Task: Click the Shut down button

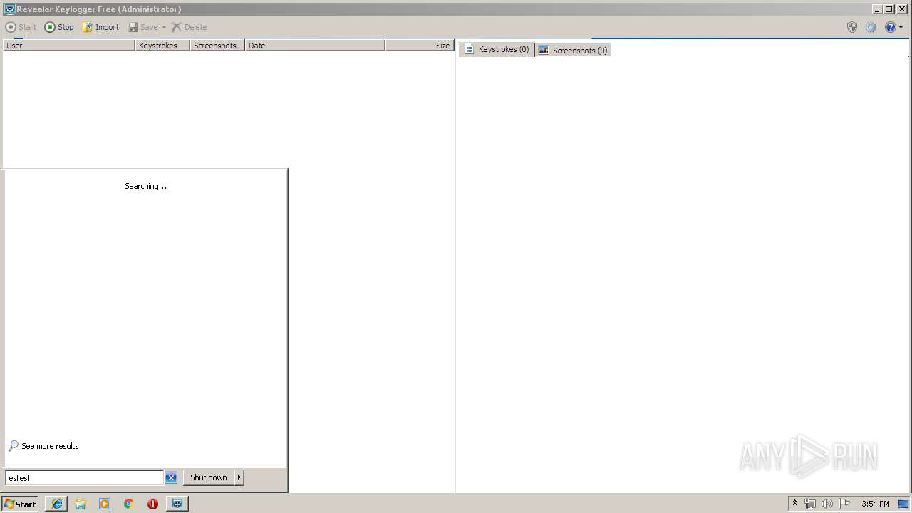Action: [209, 477]
